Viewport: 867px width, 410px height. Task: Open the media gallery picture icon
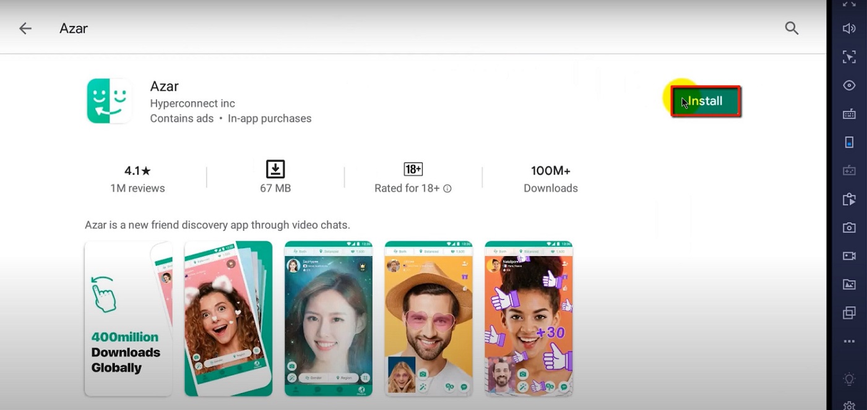pyautogui.click(x=849, y=284)
